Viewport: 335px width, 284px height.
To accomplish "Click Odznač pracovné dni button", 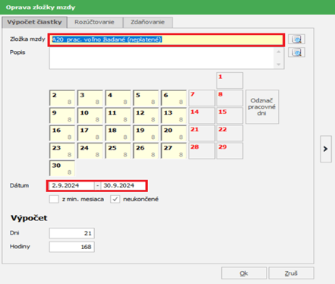I will pos(262,107).
